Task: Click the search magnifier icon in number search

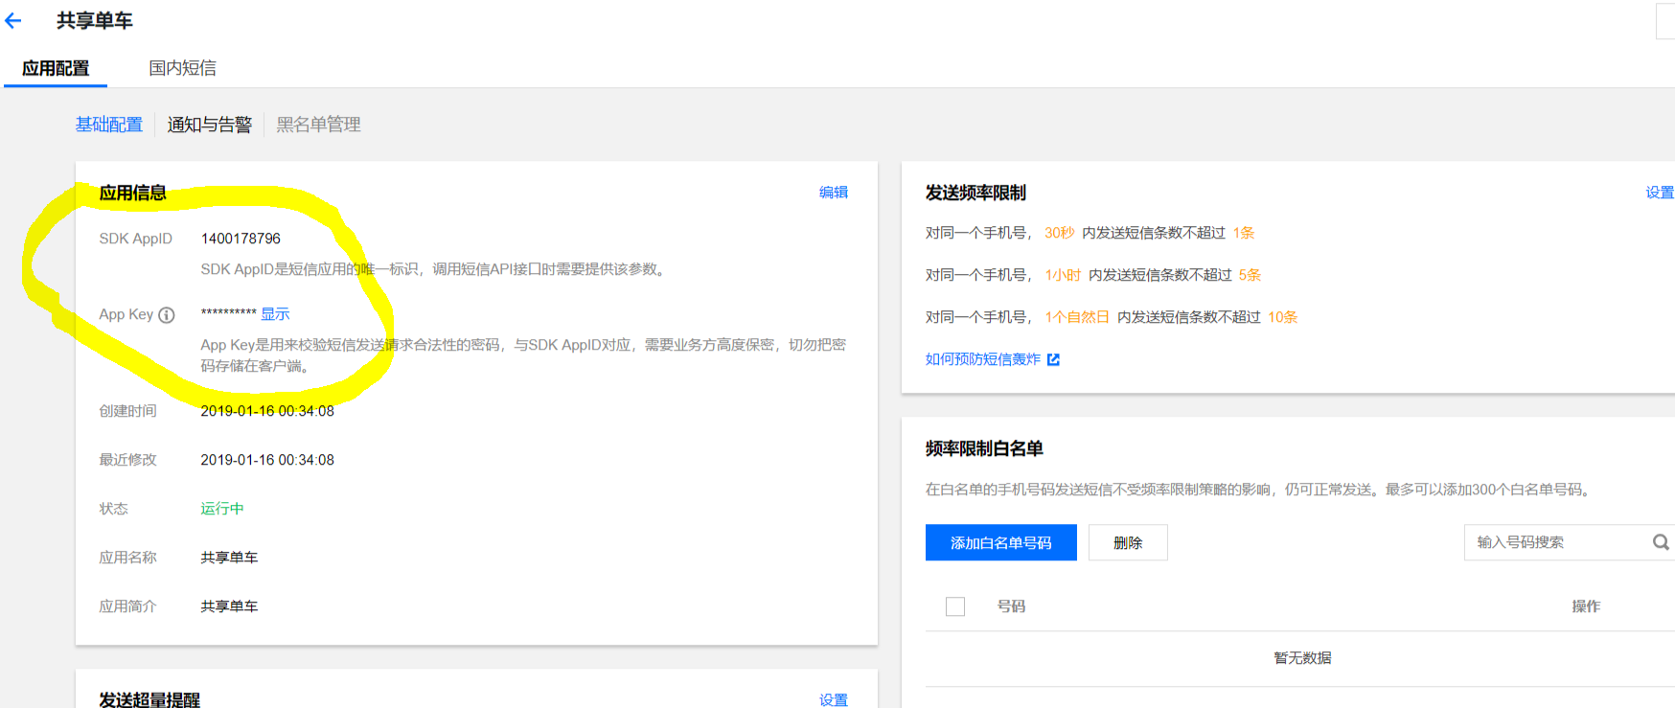Action: 1661,542
